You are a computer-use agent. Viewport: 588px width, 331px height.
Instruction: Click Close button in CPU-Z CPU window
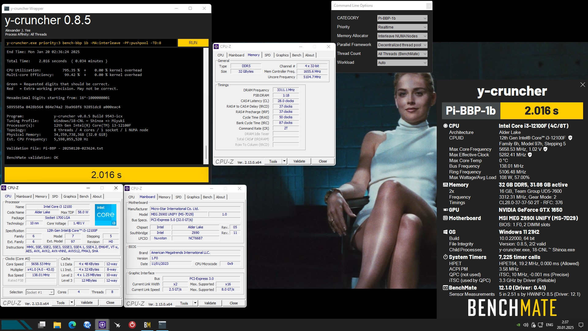[x=110, y=302]
